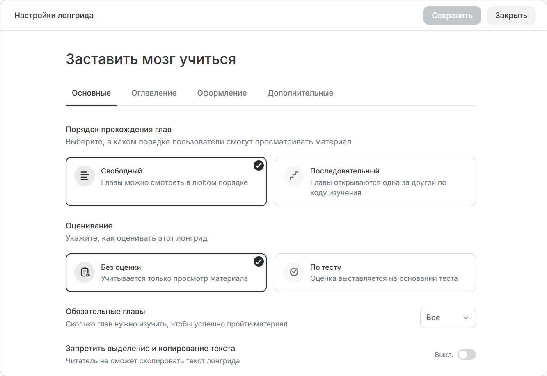Click the text Главы открываются одна за другой

tap(373, 182)
